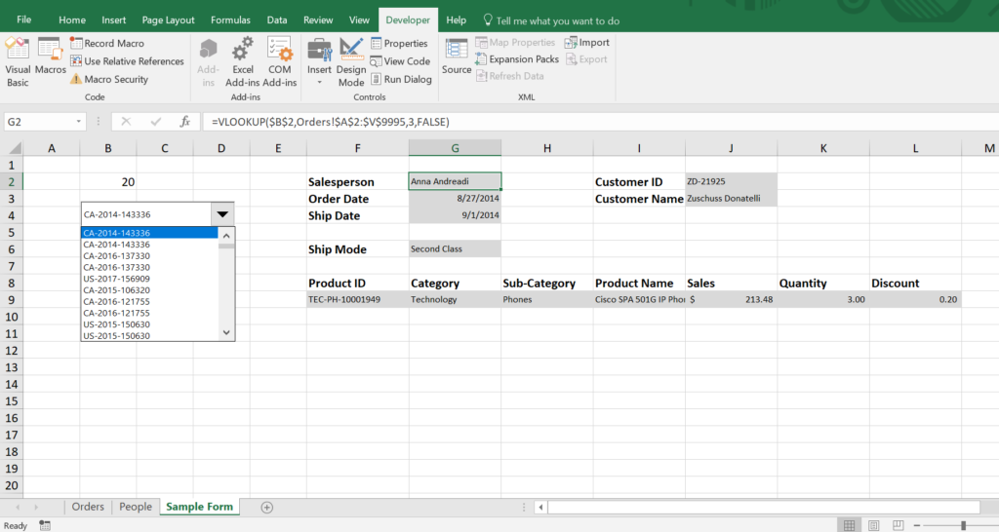Click the greyed-out Add-ins button
This screenshot has height=532, width=999.
coord(209,62)
